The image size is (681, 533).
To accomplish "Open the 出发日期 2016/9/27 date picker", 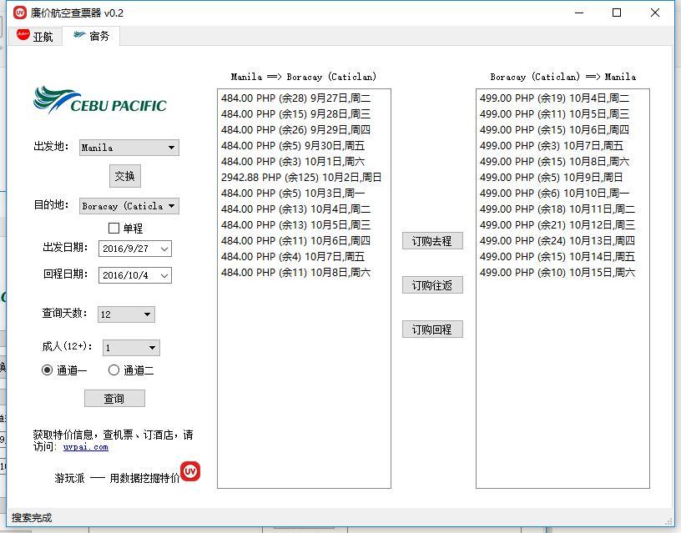I will pos(135,249).
